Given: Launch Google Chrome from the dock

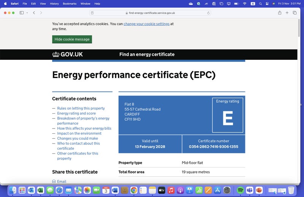Looking at the screenshot, I should click(x=134, y=190).
